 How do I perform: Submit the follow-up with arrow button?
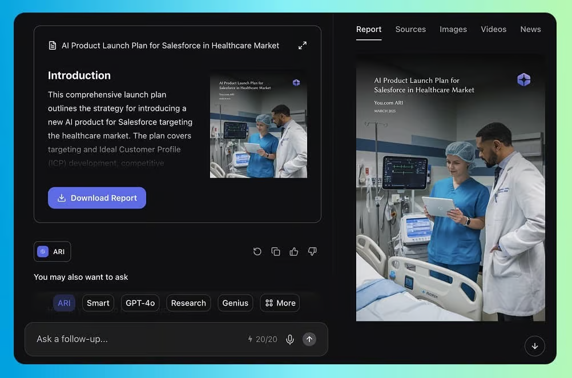pyautogui.click(x=309, y=339)
